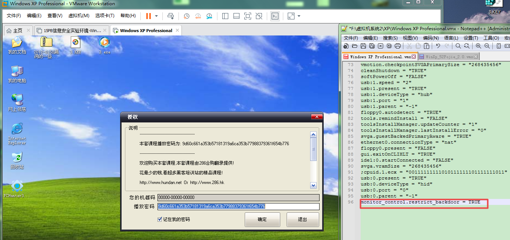Open Notepad++ 语言(L) menu
Screen dimensions: 510x240
(x=451, y=38)
